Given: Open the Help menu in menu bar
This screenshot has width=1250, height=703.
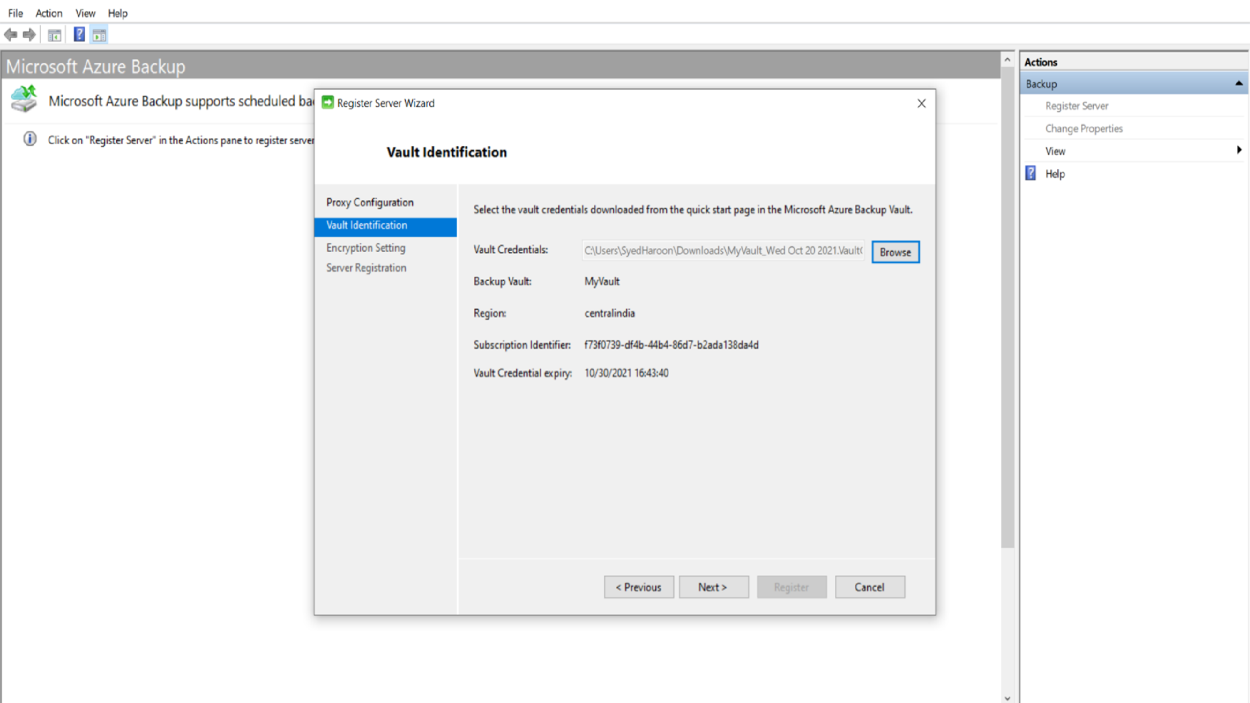Looking at the screenshot, I should point(118,13).
